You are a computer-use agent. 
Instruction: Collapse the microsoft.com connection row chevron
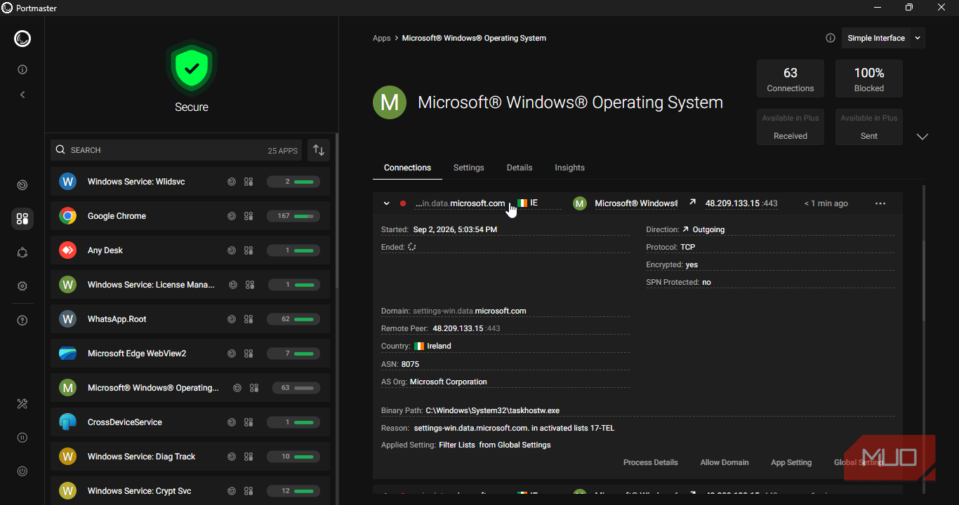(x=386, y=203)
